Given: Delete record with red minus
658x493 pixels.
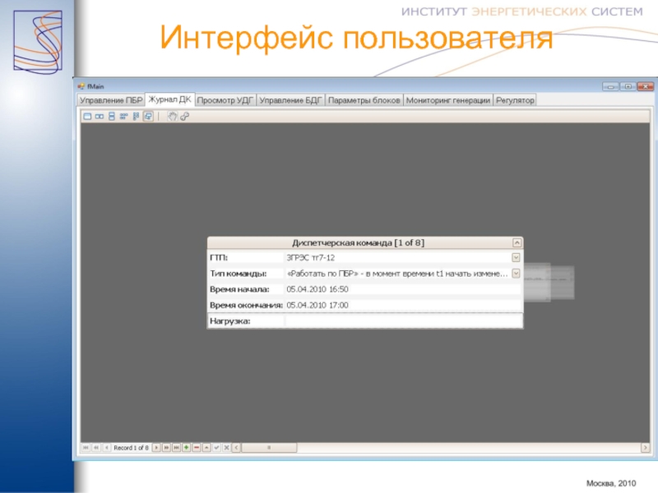Looking at the screenshot, I should point(197,448).
